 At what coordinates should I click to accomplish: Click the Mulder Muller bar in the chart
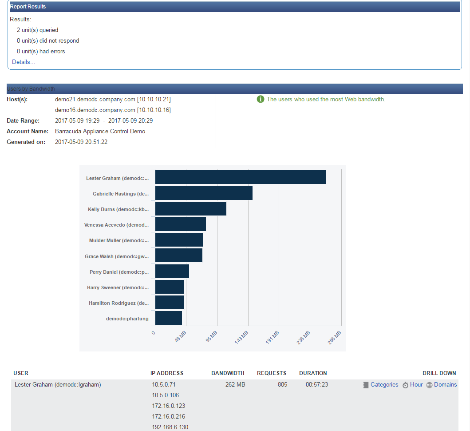click(179, 240)
